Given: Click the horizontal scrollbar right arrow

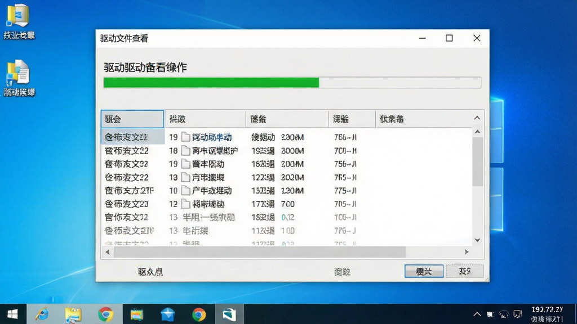Looking at the screenshot, I should tap(467, 252).
